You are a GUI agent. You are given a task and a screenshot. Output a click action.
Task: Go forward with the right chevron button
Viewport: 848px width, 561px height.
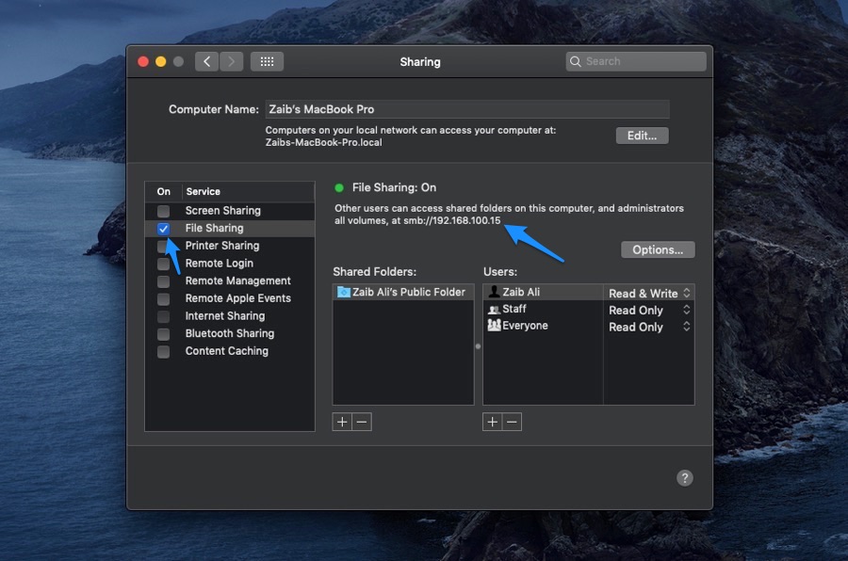tap(232, 61)
